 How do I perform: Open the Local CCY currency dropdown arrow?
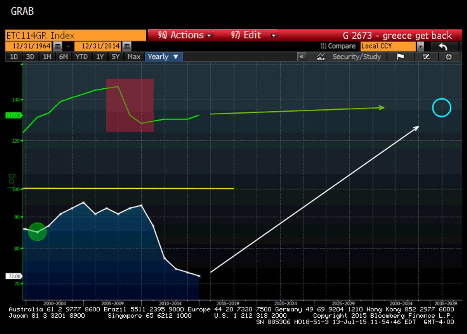coord(420,46)
